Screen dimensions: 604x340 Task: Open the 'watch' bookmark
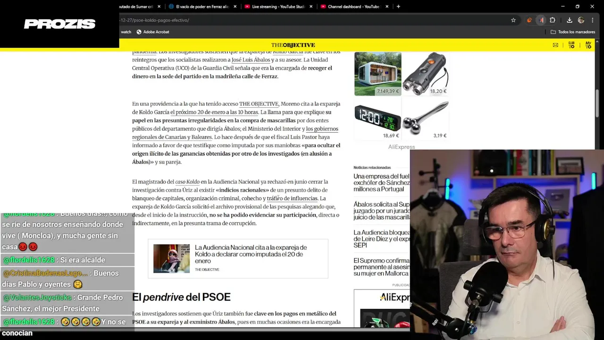(x=126, y=32)
